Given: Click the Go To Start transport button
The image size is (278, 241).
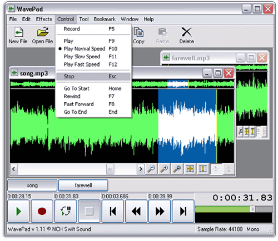Looking at the screenshot, I should coord(112,211).
